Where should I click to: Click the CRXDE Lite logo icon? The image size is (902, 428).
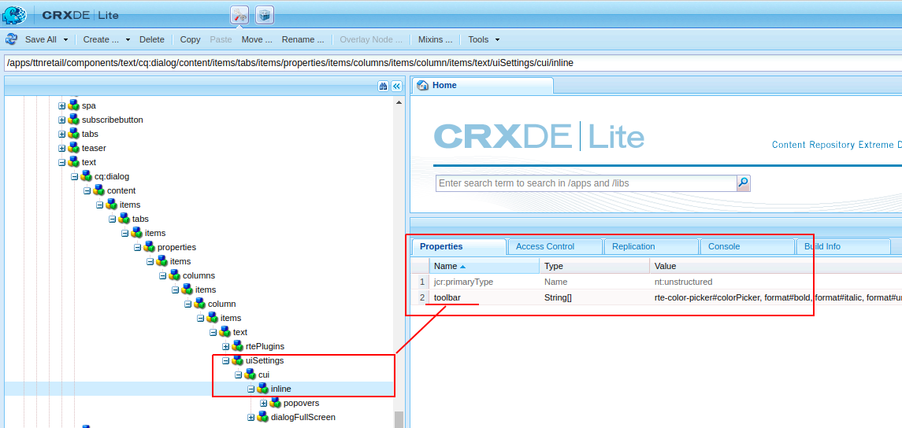14,14
